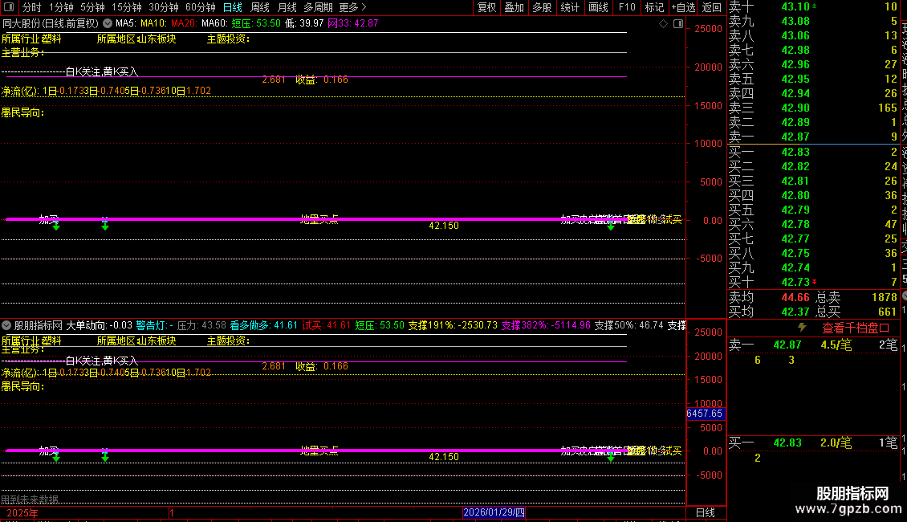Select the 30分钟 period tab
The width and height of the screenshot is (907, 522).
tap(164, 7)
